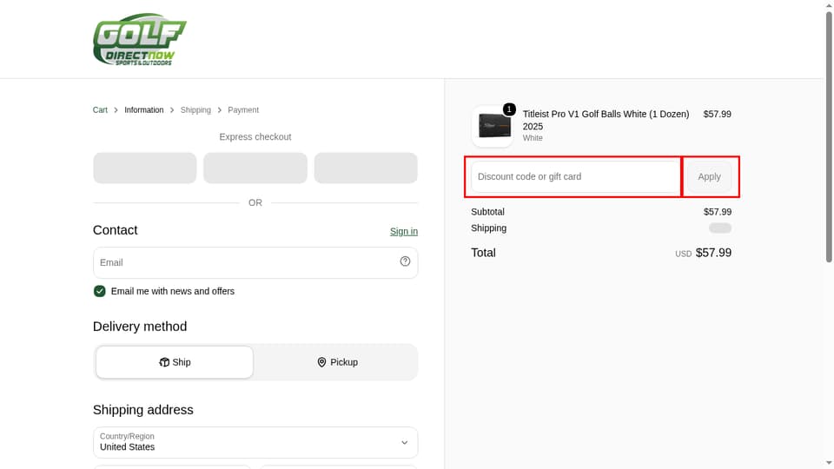Click the Apply discount button
Image resolution: width=834 pixels, height=469 pixels.
click(710, 176)
